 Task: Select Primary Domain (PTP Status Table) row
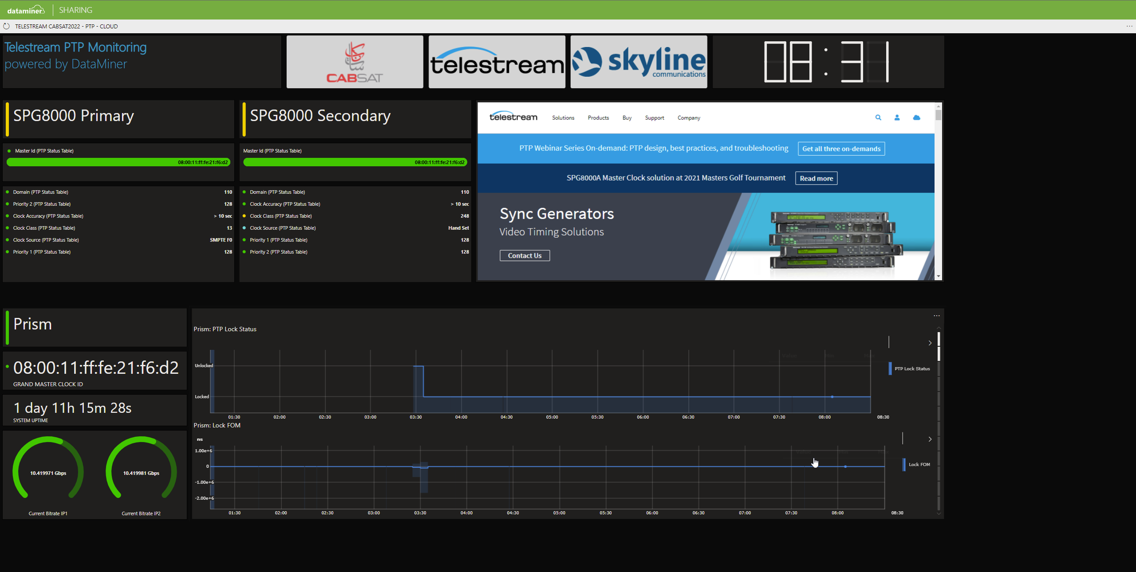coord(119,192)
